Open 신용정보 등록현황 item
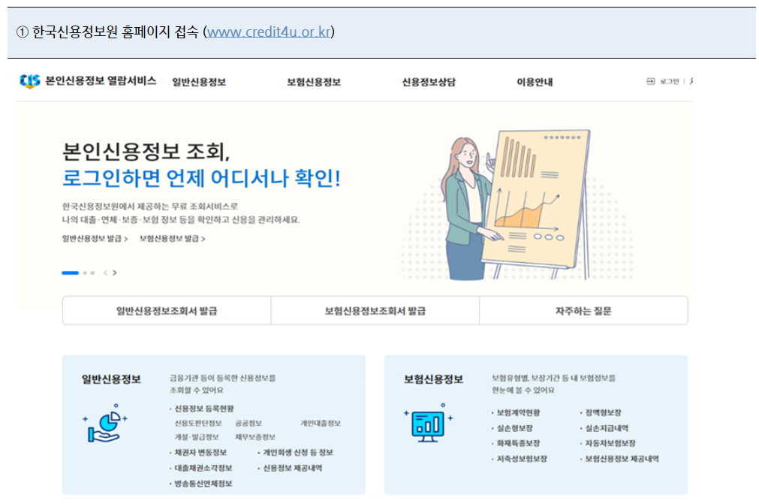This screenshot has height=504, width=759. pos(203,409)
